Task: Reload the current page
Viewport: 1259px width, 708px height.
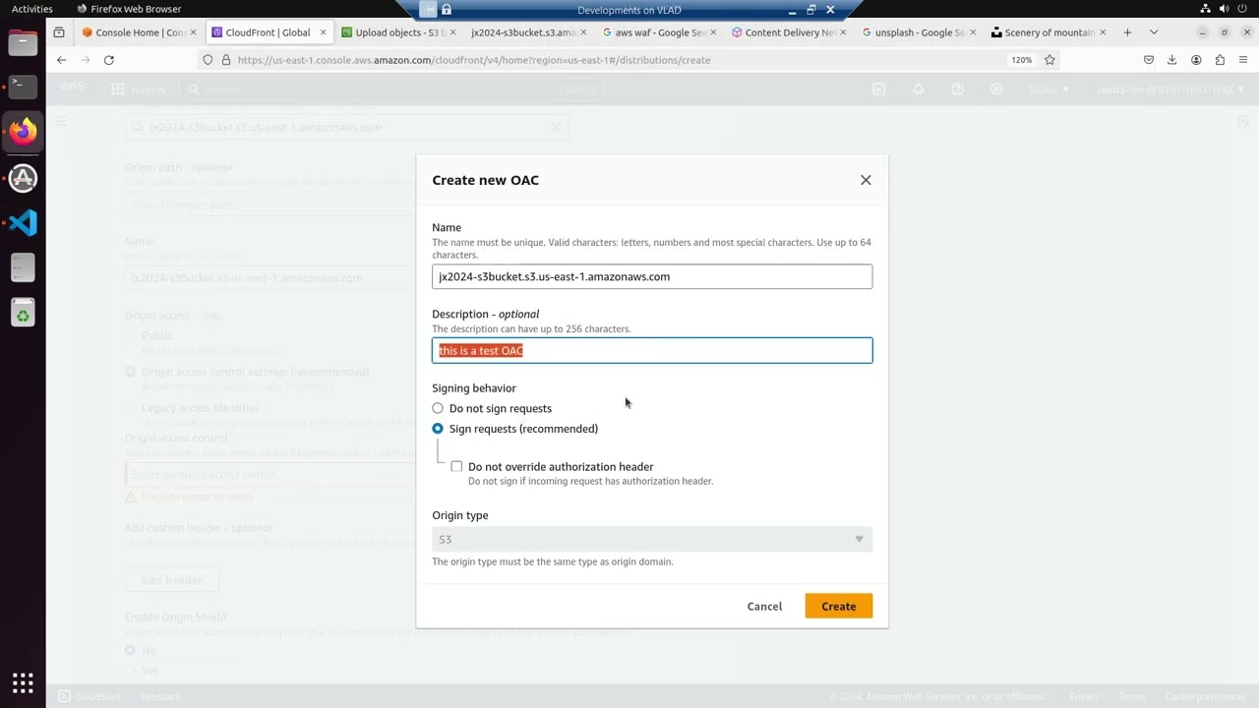Action: coord(109,60)
